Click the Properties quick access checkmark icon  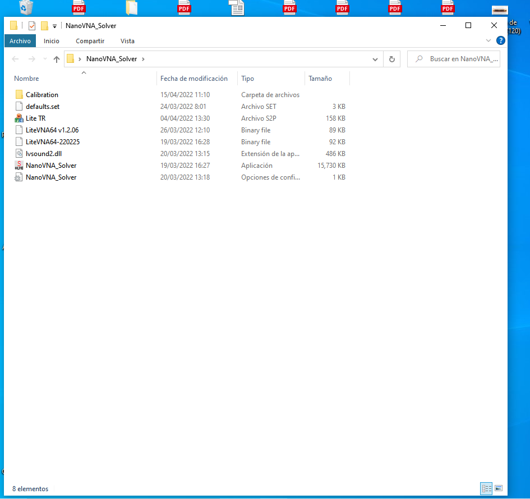coord(32,26)
